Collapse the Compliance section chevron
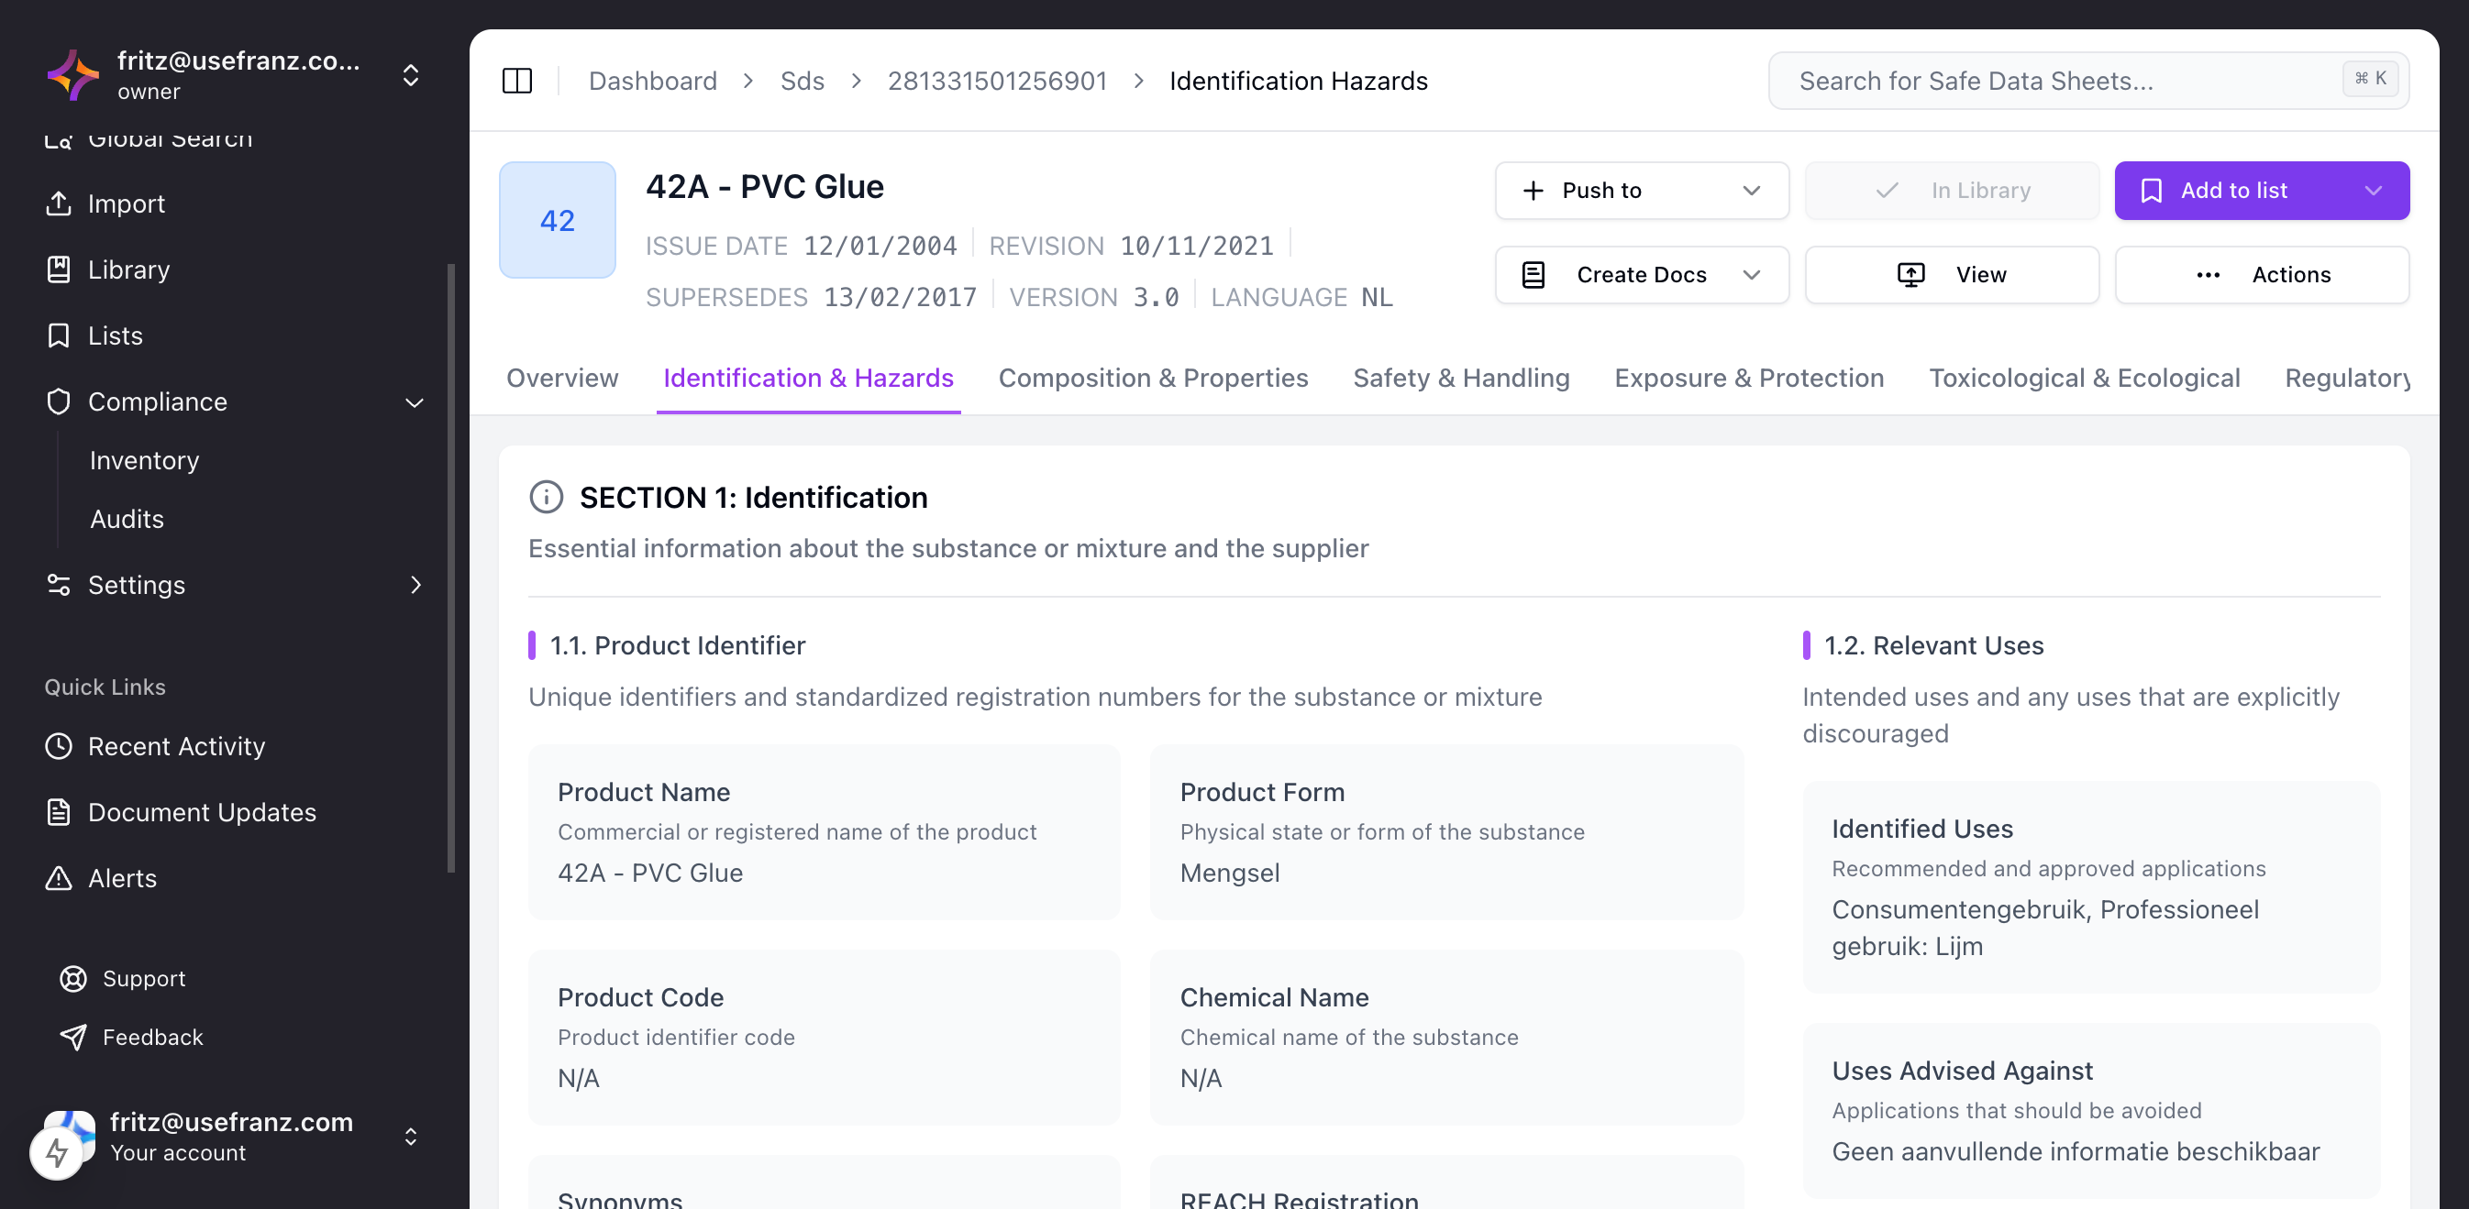 pyautogui.click(x=414, y=402)
